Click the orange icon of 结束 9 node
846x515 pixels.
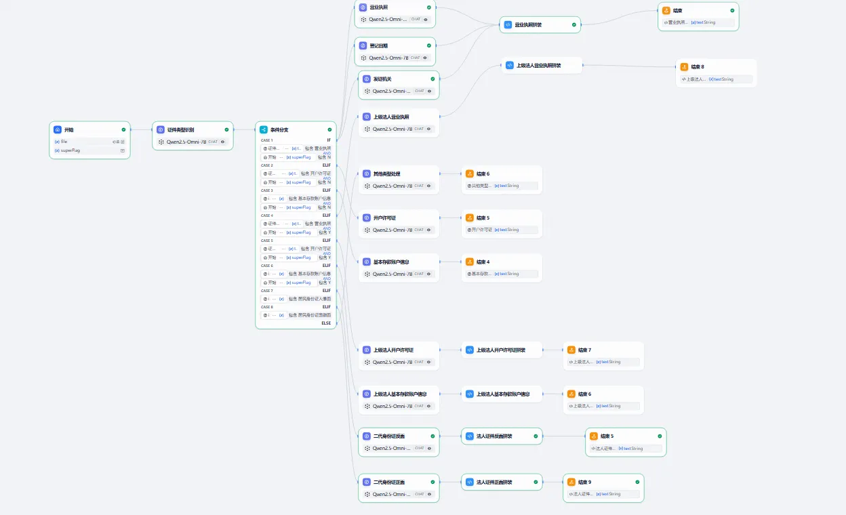coord(571,482)
